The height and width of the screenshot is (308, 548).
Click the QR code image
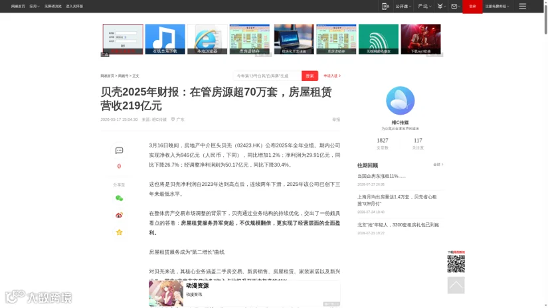click(456, 264)
